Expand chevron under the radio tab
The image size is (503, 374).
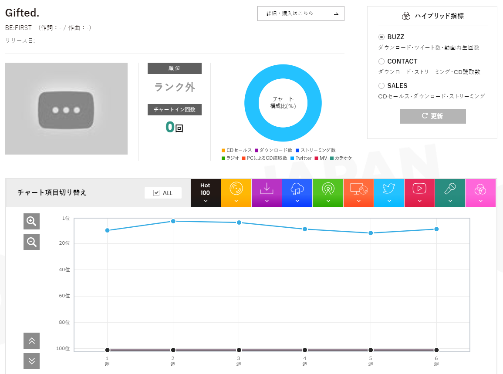[328, 201]
